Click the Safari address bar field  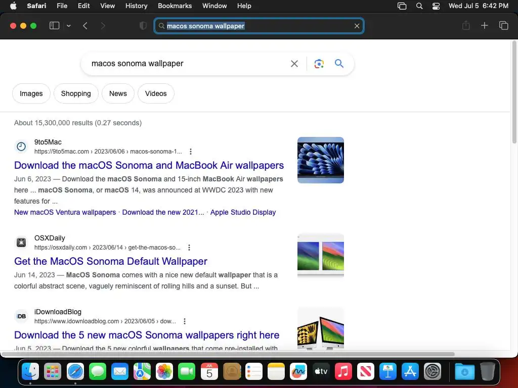(259, 26)
